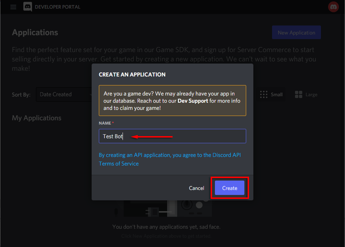Screen dimensions: 345x247
Task: Open the user avatar menu
Action: click(333, 7)
